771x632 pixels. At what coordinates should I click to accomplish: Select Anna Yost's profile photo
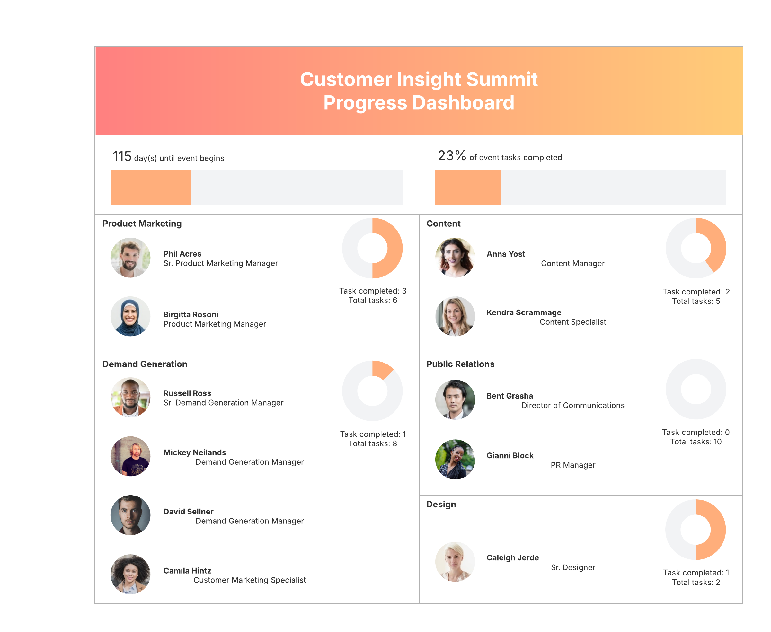click(455, 258)
